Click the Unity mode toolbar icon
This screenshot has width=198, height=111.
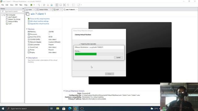68,5
